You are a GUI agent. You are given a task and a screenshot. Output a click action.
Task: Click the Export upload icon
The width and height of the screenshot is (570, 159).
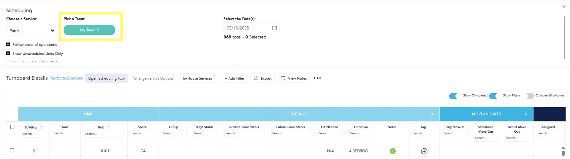[x=256, y=78]
